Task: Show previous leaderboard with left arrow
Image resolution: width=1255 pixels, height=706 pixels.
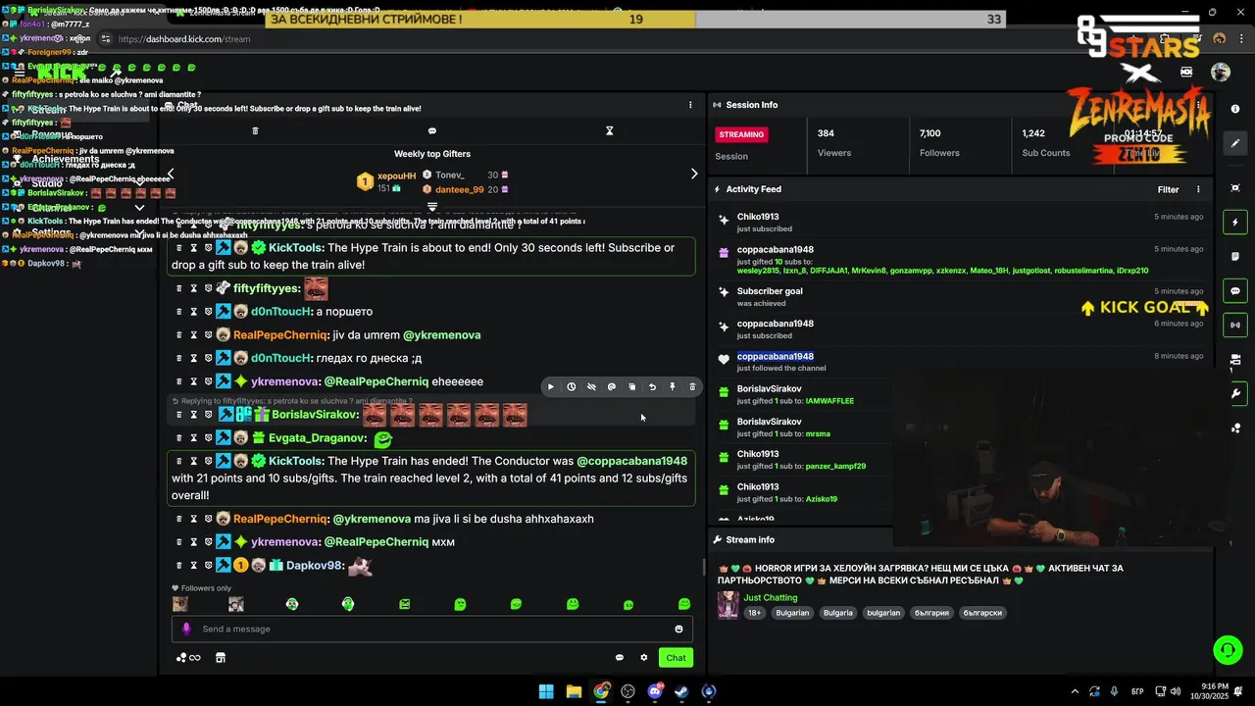Action: pos(171,174)
